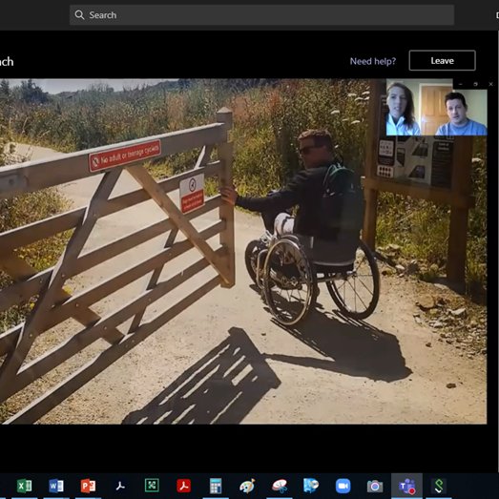Open the white Acrobat icon on the taskbar

[x=120, y=486]
